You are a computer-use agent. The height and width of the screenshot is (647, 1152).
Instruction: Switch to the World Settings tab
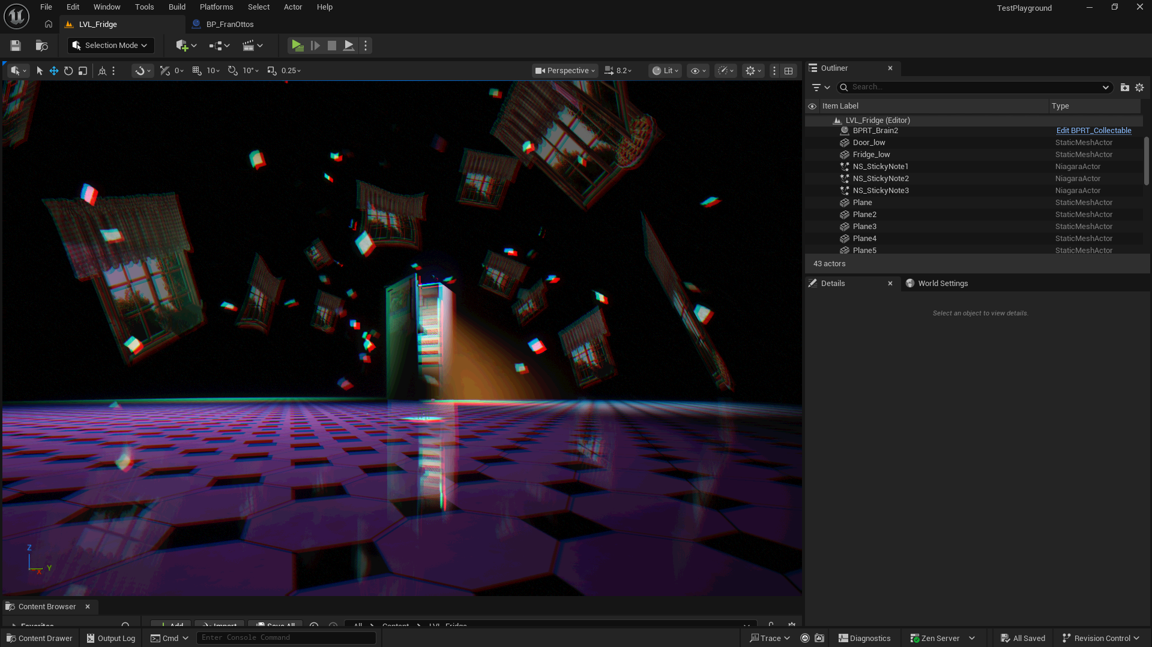(x=942, y=284)
